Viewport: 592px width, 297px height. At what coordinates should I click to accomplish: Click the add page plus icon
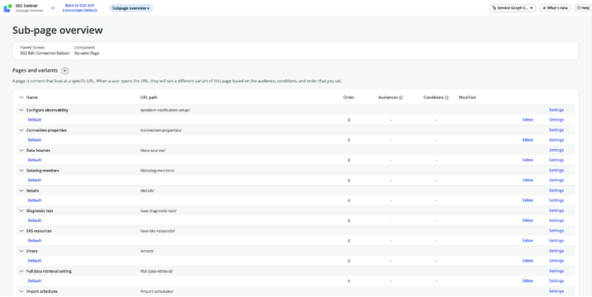65,70
